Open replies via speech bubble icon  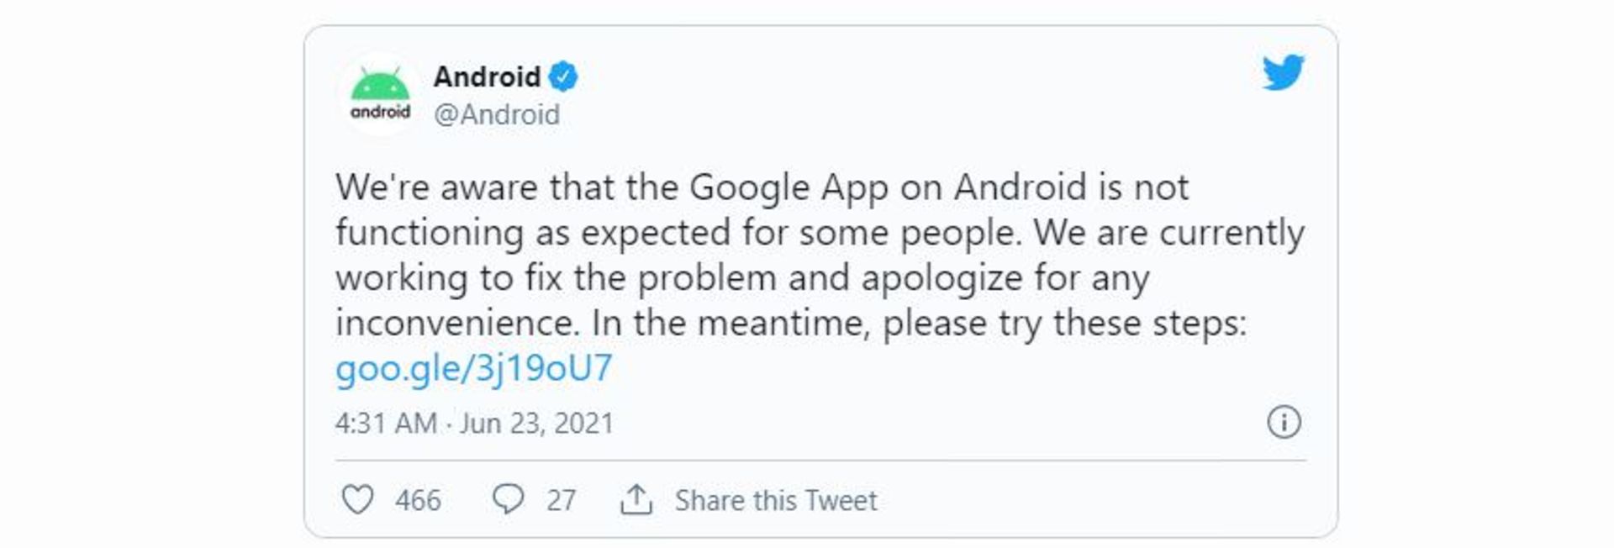(508, 499)
